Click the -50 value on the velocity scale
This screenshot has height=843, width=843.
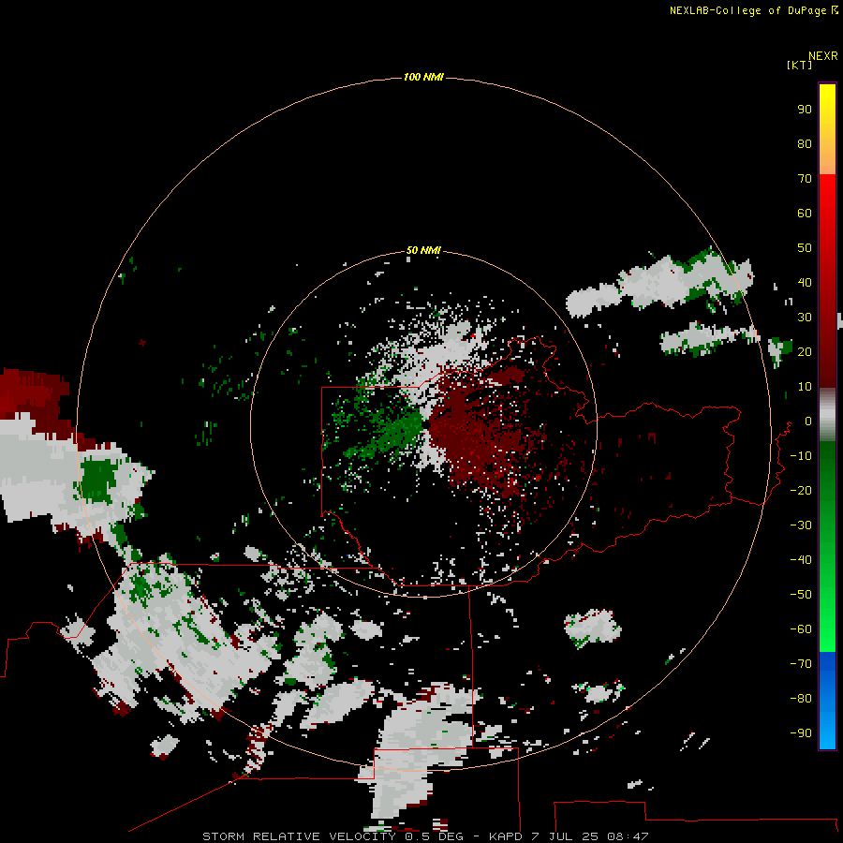point(801,595)
